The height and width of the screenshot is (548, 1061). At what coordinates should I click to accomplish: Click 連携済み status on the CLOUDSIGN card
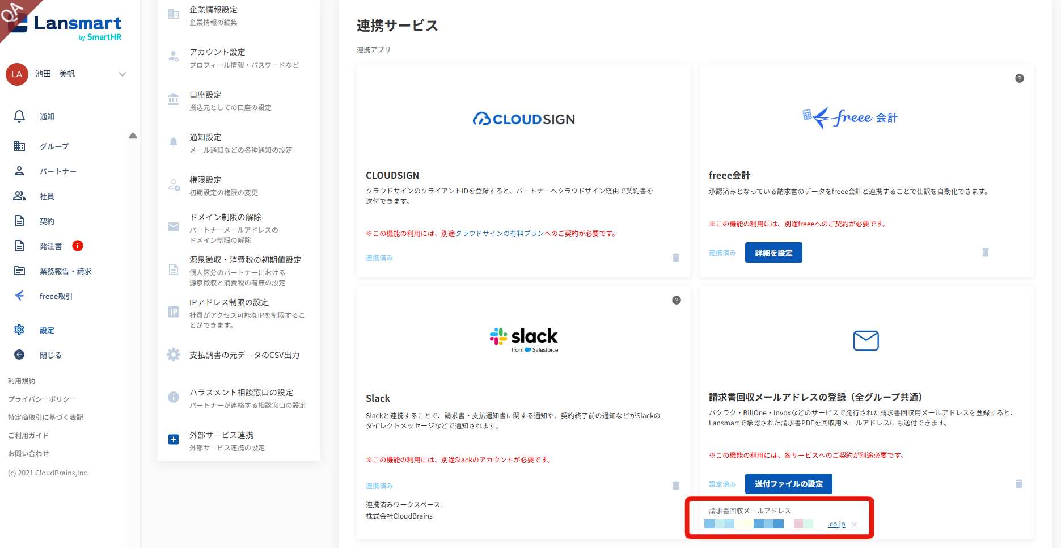[379, 258]
